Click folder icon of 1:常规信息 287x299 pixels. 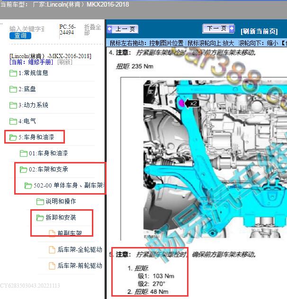click(x=13, y=73)
